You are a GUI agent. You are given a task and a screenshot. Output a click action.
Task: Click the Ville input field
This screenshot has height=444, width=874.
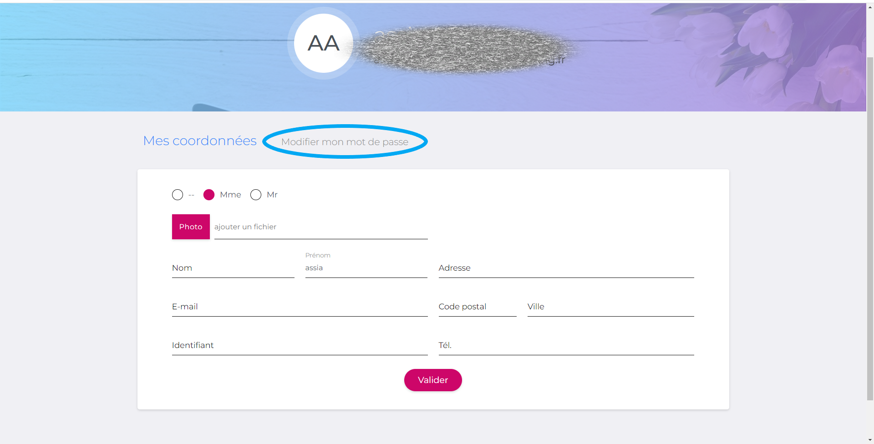coord(610,307)
